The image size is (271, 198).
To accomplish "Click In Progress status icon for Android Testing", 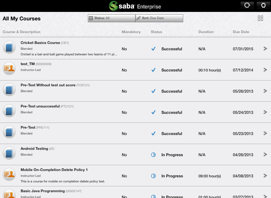I will (153, 155).
